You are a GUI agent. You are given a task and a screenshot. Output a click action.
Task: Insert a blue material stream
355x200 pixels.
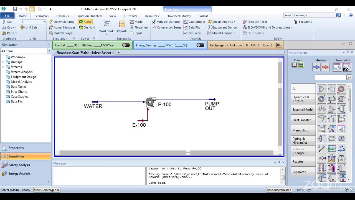[316, 67]
